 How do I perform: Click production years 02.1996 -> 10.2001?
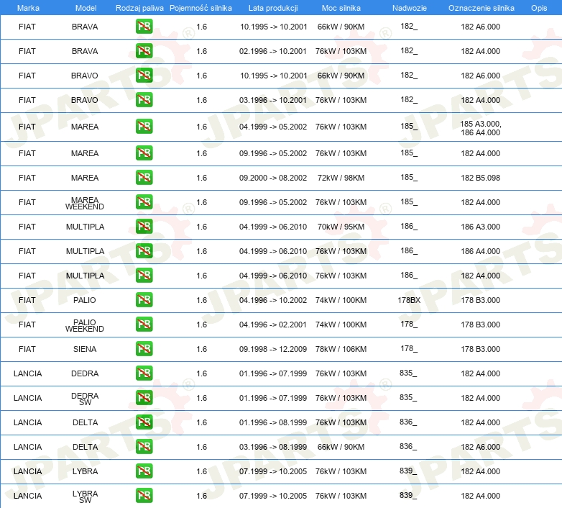(273, 51)
